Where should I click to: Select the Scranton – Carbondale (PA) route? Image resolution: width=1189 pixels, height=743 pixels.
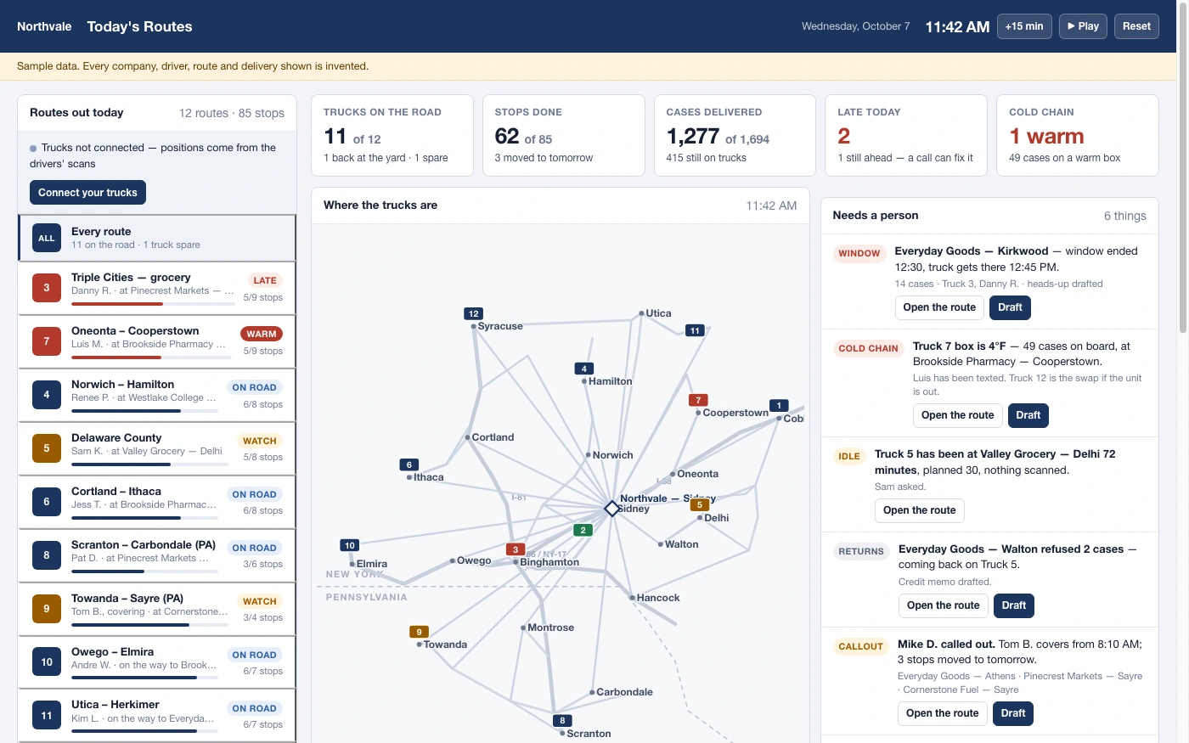click(x=157, y=555)
